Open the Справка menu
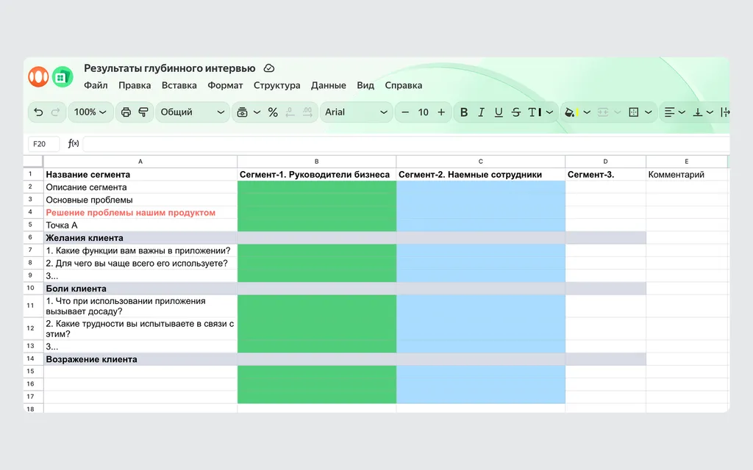The image size is (753, 470). coord(404,85)
